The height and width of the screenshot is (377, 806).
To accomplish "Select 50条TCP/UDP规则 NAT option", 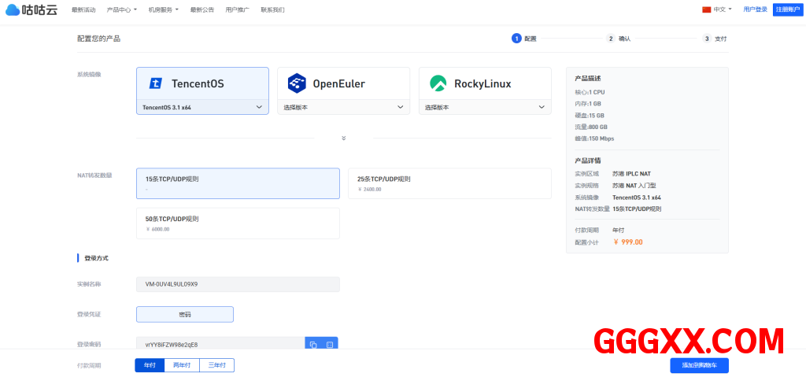I will point(238,223).
